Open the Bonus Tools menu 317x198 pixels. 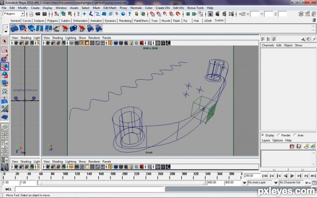(x=195, y=8)
